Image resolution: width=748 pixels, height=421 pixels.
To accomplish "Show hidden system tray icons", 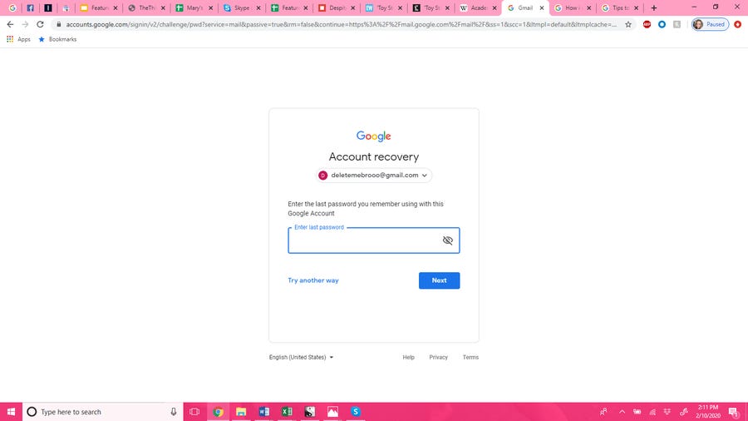I will pos(622,412).
